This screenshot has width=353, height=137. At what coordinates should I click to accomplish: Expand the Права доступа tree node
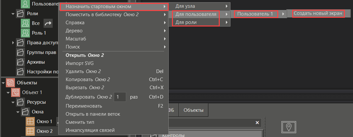13,43
